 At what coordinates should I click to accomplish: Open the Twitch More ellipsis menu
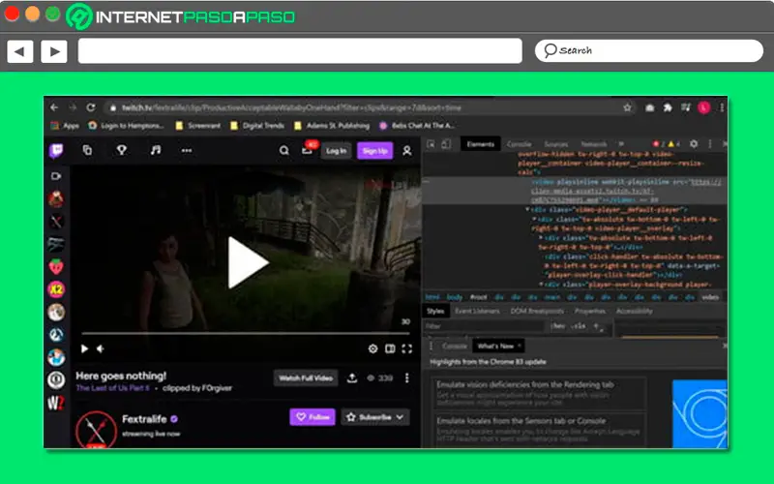coord(187,150)
